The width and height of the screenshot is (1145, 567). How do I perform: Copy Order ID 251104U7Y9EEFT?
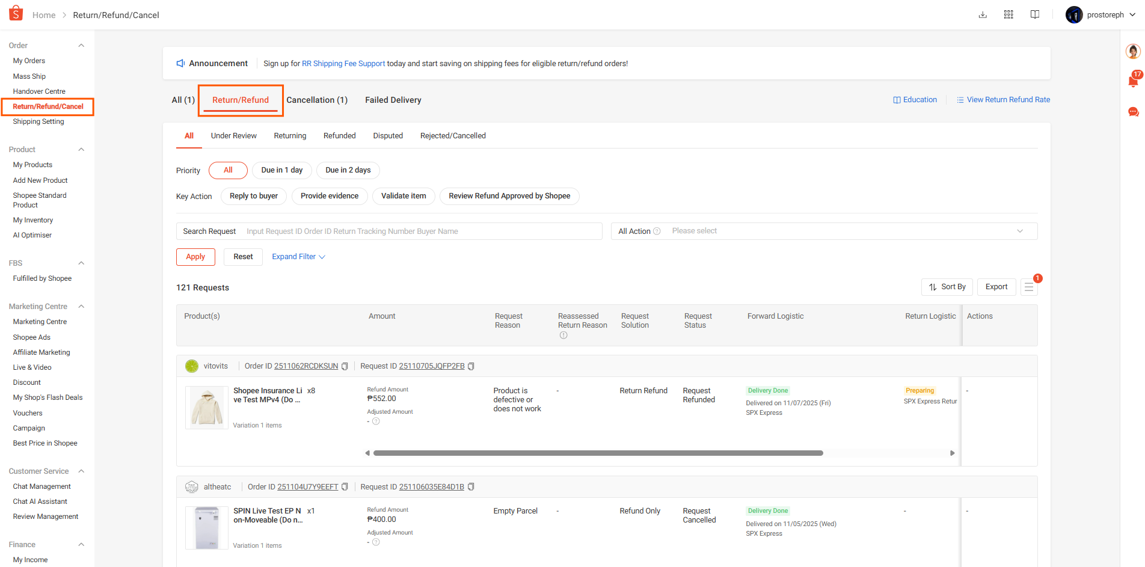(x=345, y=487)
